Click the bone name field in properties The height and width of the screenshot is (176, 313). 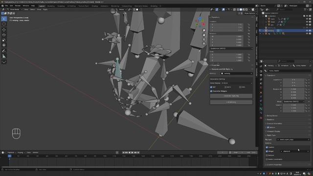(290, 70)
